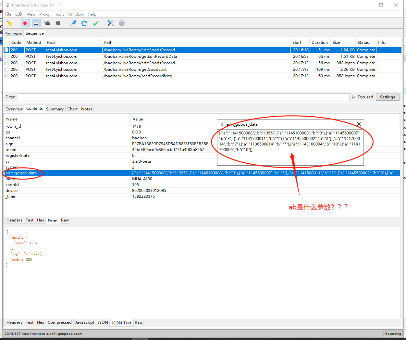This screenshot has width=406, height=340.
Task: Open the File menu
Action: (x=8, y=14)
